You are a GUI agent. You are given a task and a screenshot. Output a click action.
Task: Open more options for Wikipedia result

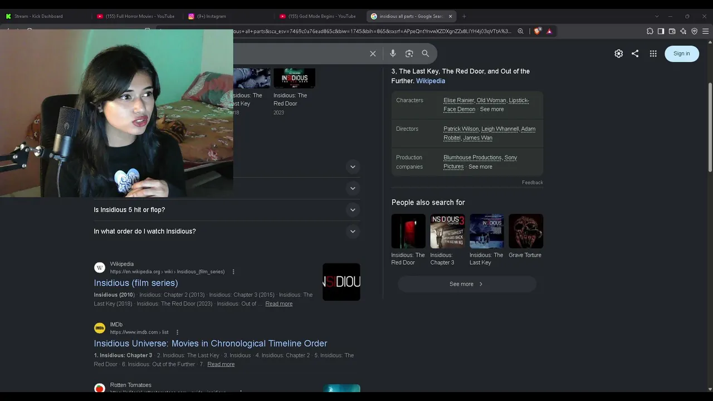[233, 272]
